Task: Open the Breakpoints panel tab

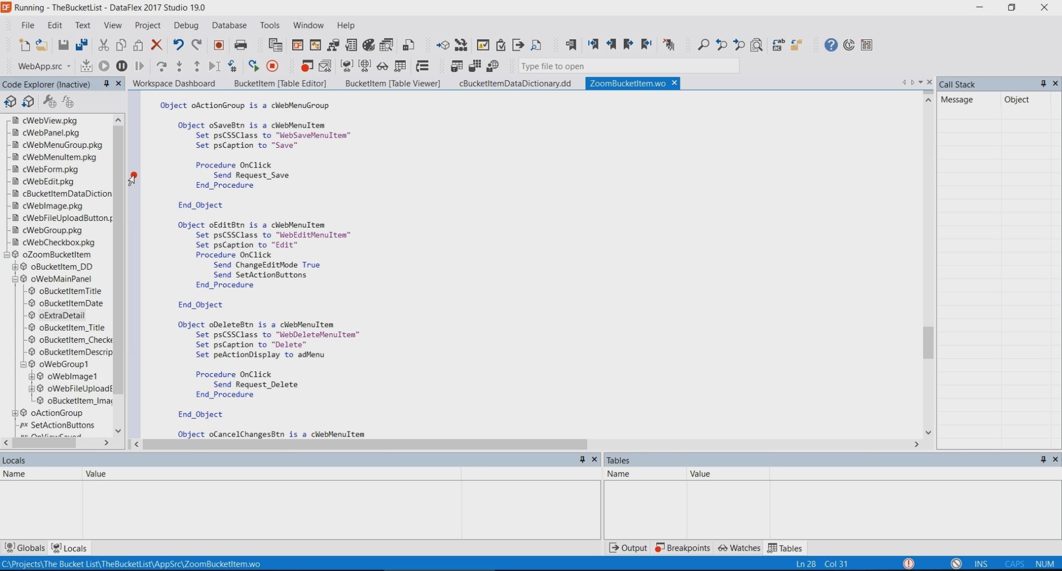Action: pos(683,548)
